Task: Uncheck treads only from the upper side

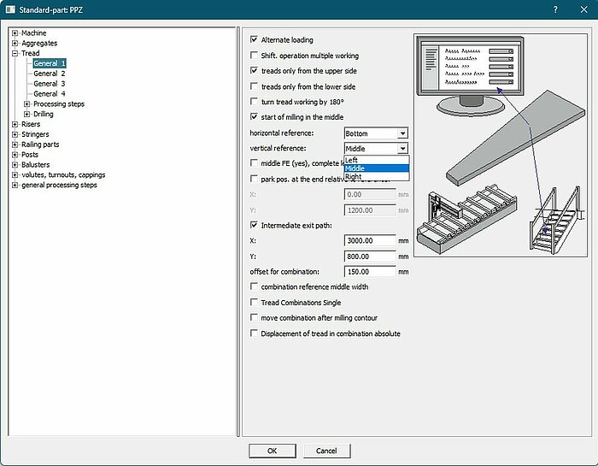Action: pyautogui.click(x=254, y=70)
